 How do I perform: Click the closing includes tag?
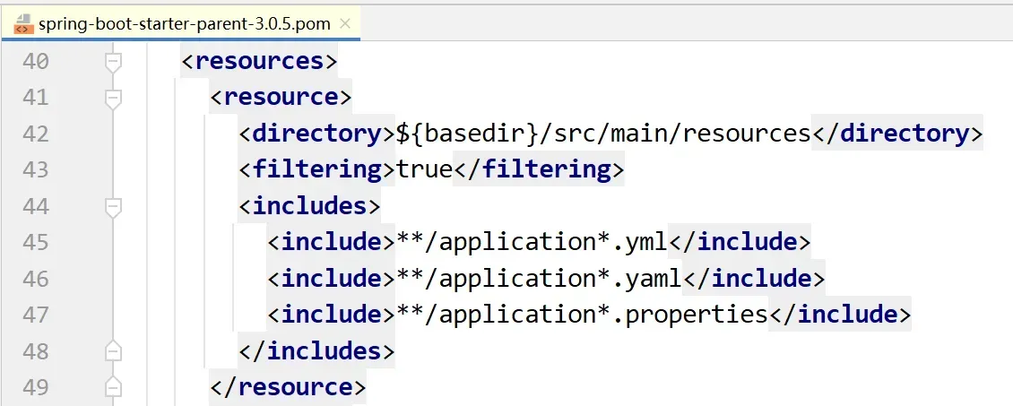316,351
